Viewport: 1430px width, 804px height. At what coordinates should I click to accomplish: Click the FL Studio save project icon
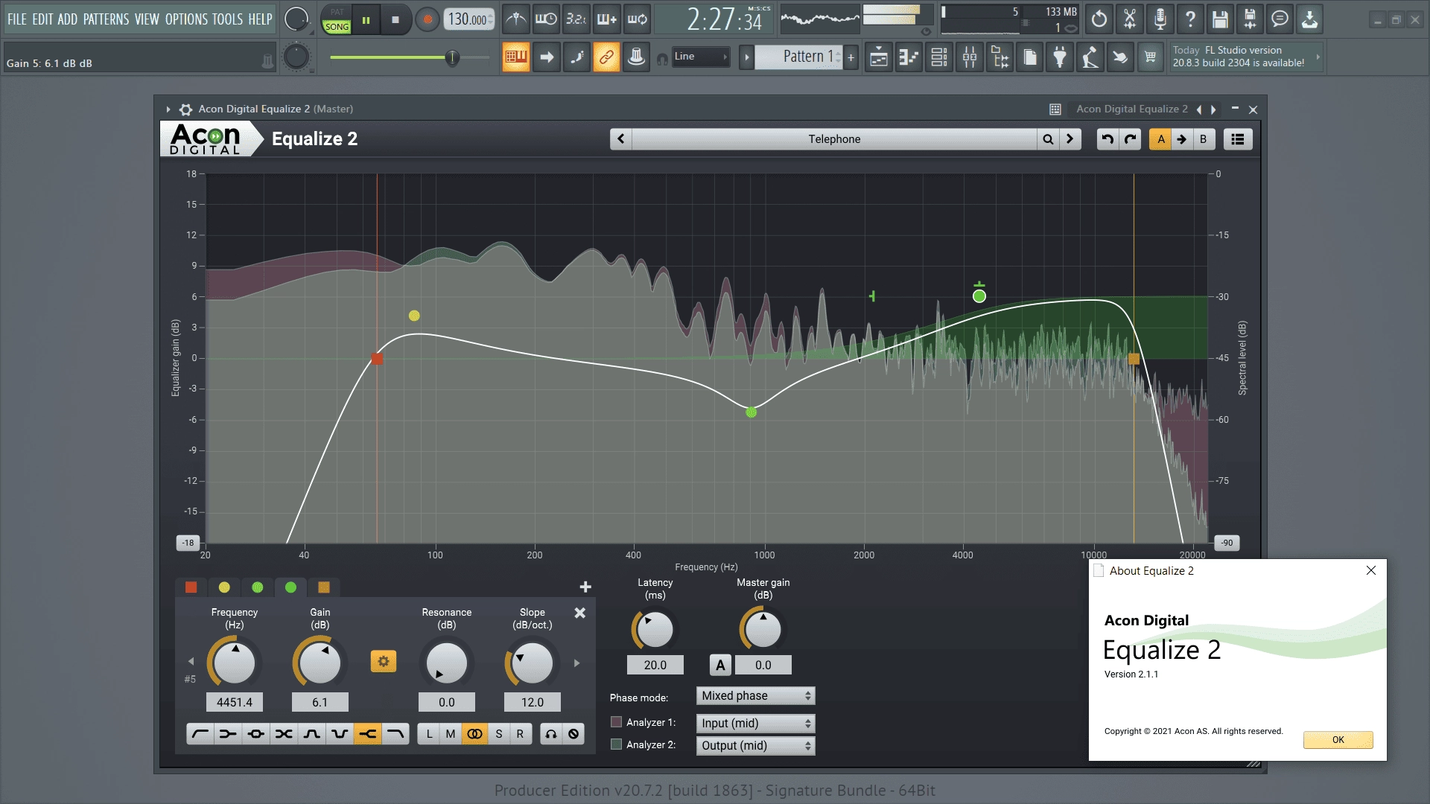pyautogui.click(x=1220, y=19)
